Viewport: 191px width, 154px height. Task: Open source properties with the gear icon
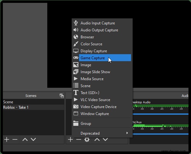point(87,139)
